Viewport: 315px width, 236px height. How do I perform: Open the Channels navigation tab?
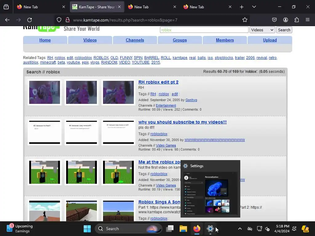[135, 40]
